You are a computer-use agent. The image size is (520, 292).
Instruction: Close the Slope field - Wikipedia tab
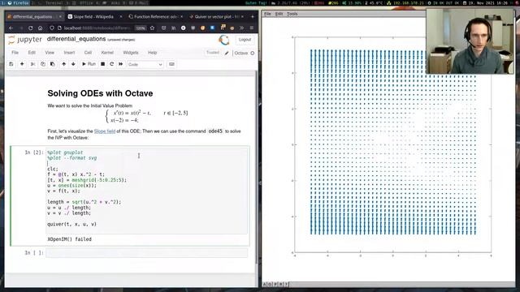121,16
